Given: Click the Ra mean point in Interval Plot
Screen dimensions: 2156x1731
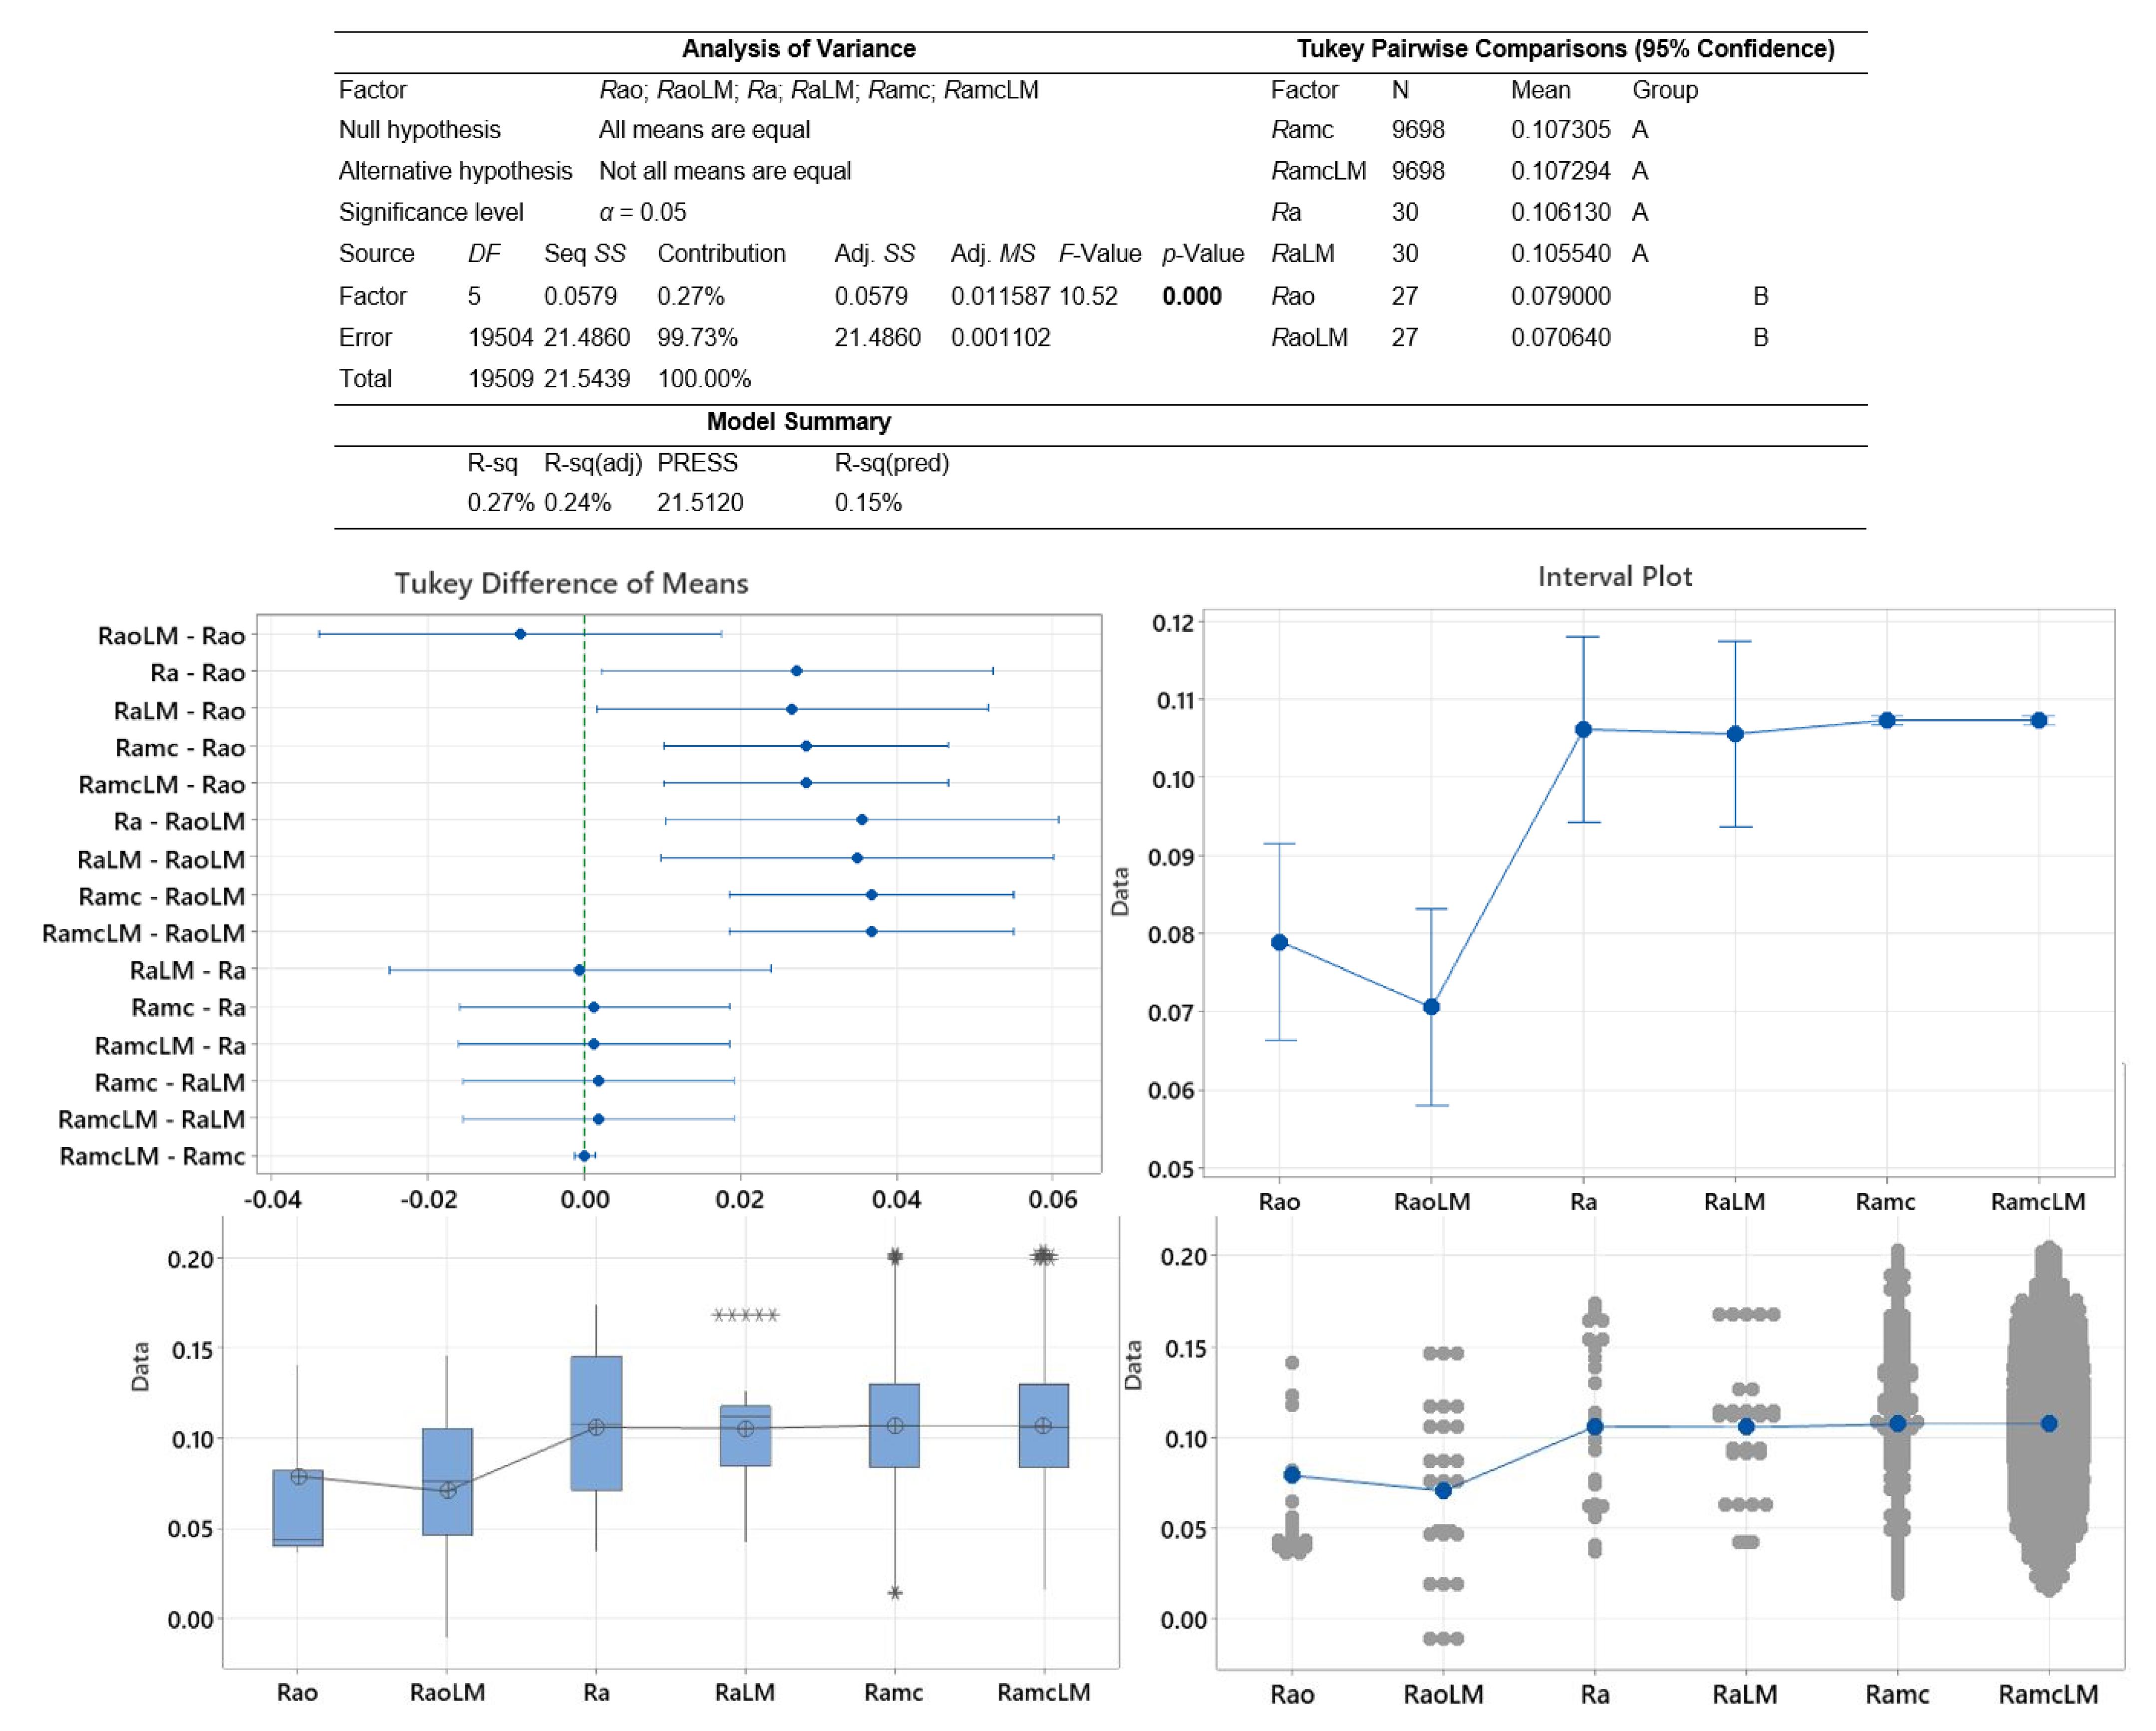Looking at the screenshot, I should pyautogui.click(x=1583, y=729).
